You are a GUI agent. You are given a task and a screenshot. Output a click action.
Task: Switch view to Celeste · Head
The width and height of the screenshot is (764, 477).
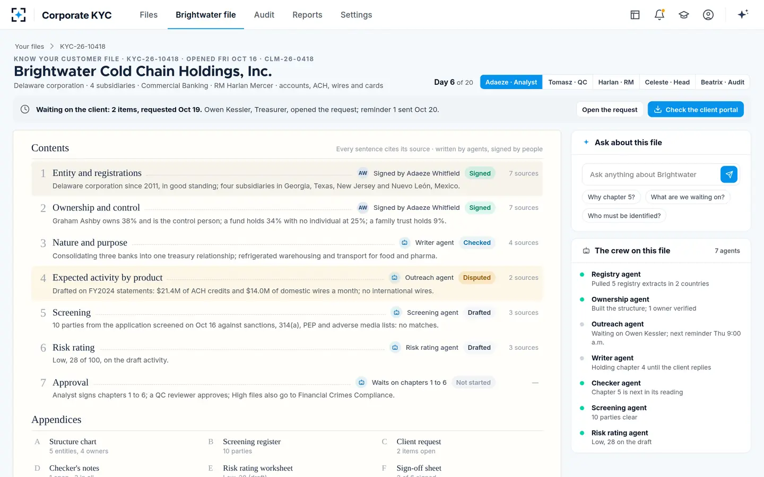point(667,82)
